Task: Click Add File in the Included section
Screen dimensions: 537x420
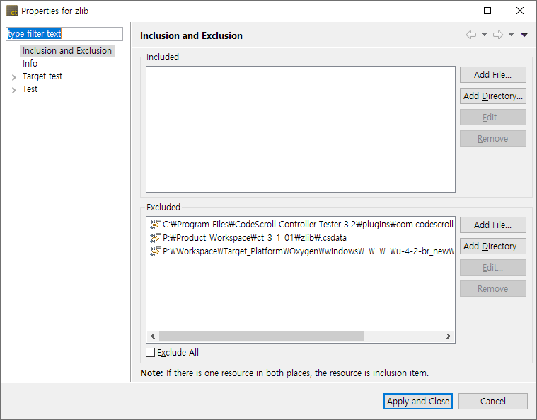Action: pyautogui.click(x=492, y=75)
